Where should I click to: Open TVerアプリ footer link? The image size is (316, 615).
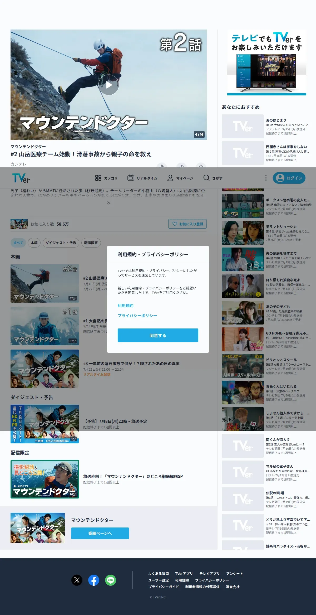pos(184,574)
